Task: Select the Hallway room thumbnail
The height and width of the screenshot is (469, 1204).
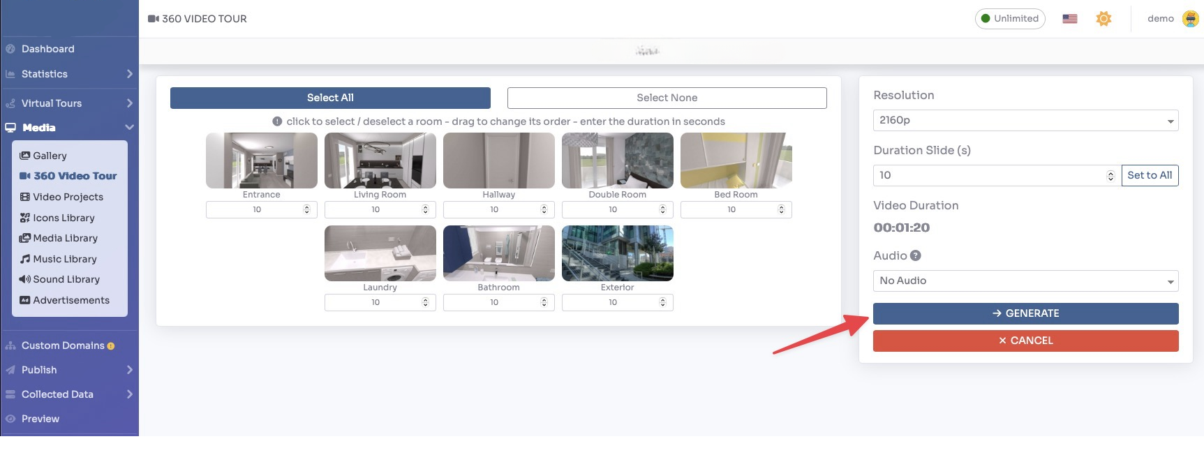Action: [x=499, y=161]
